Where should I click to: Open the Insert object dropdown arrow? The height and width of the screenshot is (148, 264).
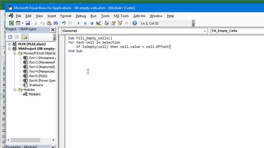coord(23,23)
